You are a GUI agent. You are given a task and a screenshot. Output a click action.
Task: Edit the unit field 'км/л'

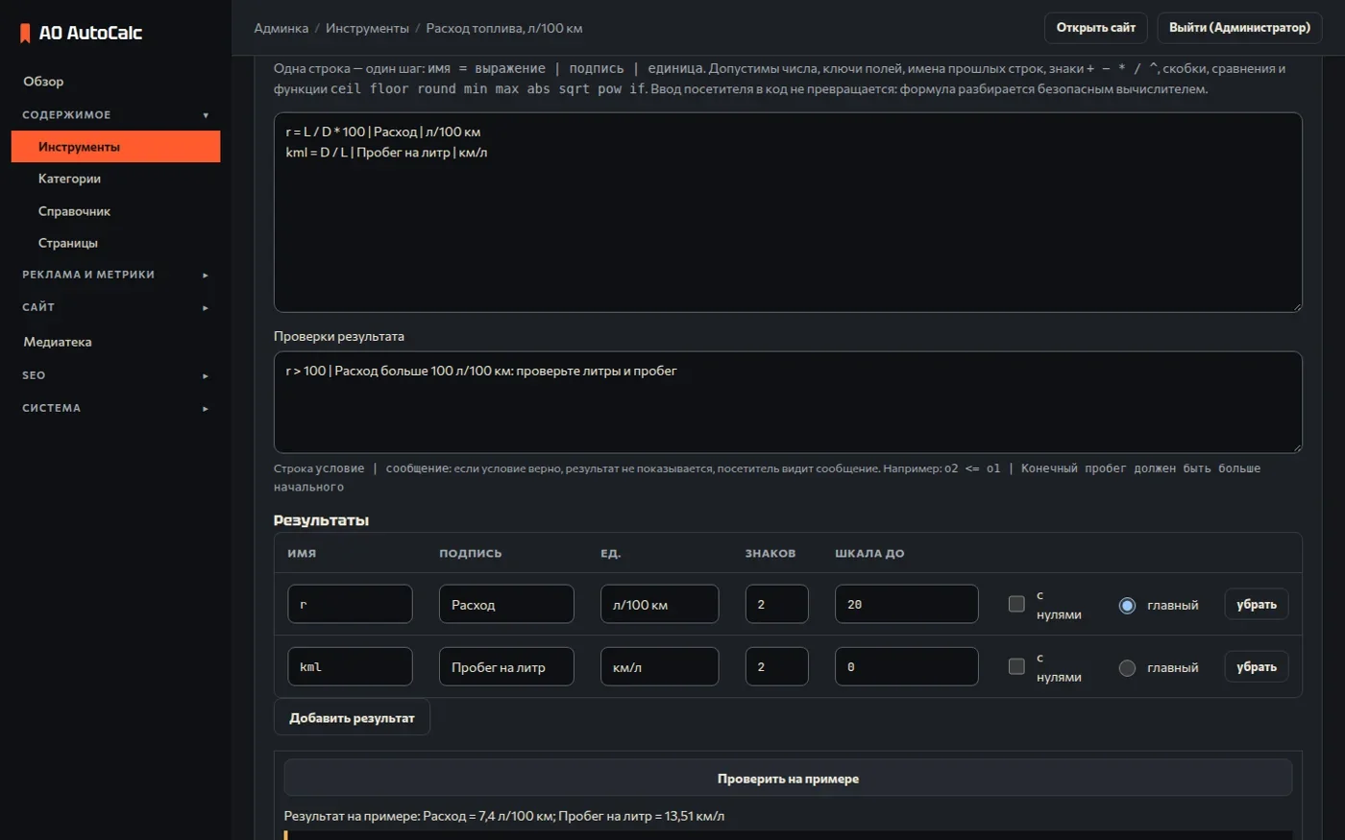659,666
